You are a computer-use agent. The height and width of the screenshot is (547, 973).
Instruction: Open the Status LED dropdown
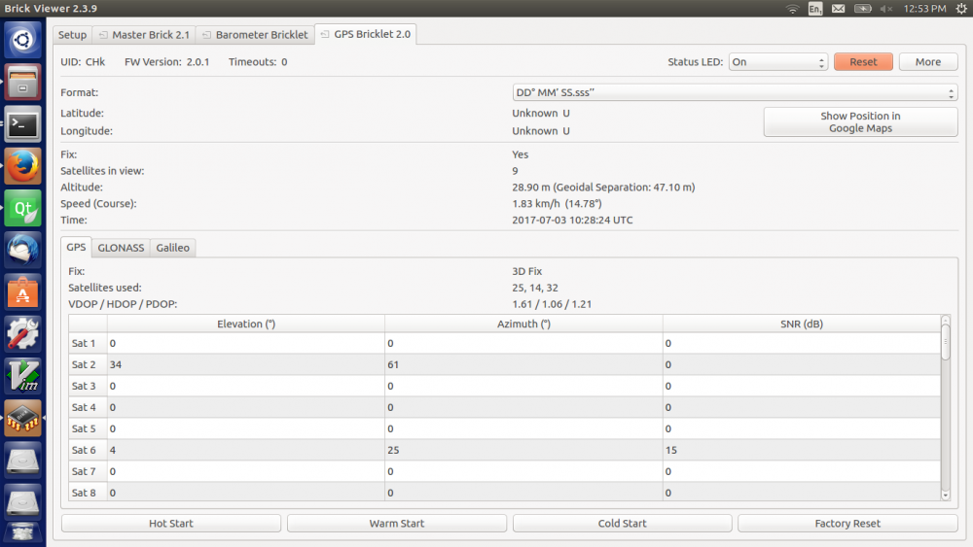777,62
